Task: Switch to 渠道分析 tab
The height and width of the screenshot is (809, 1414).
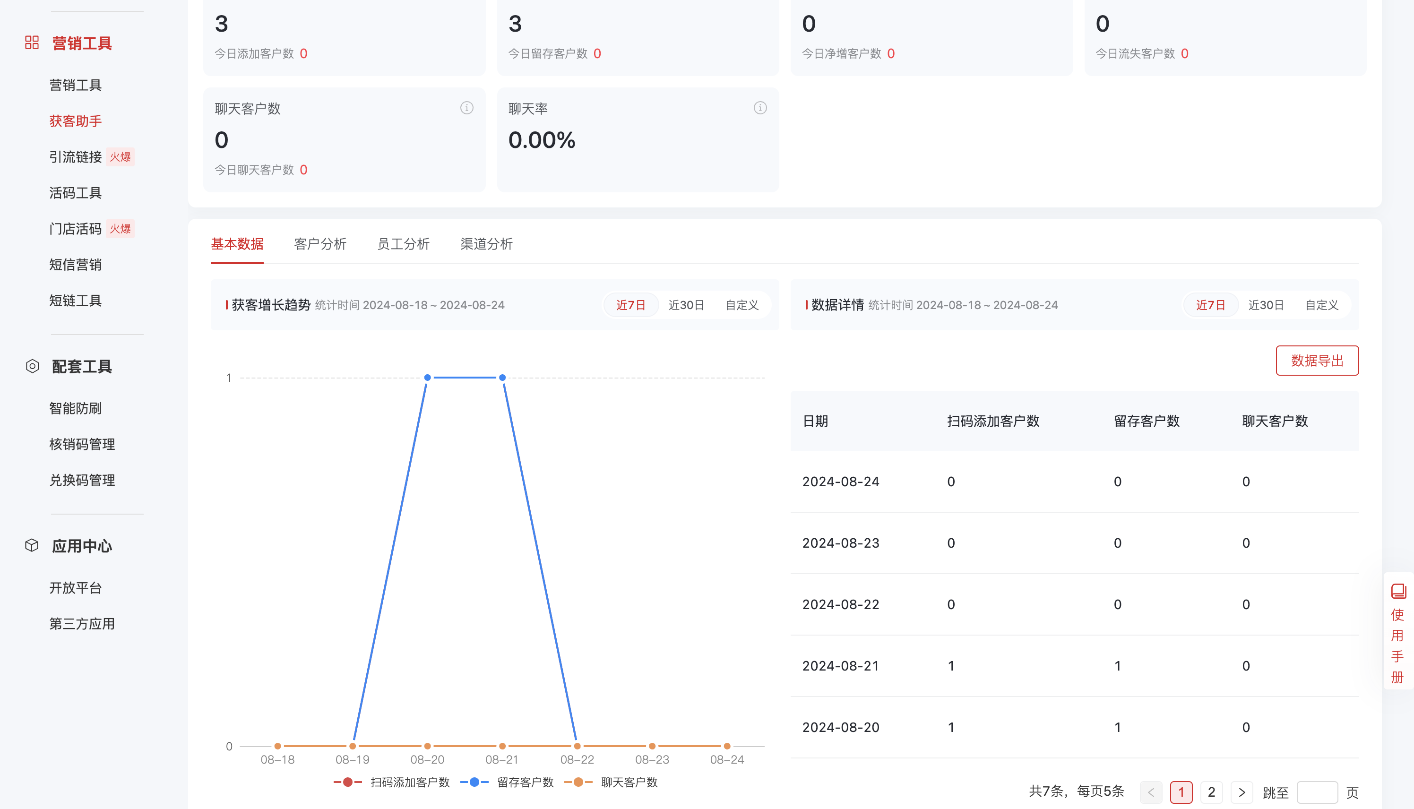Action: [486, 244]
